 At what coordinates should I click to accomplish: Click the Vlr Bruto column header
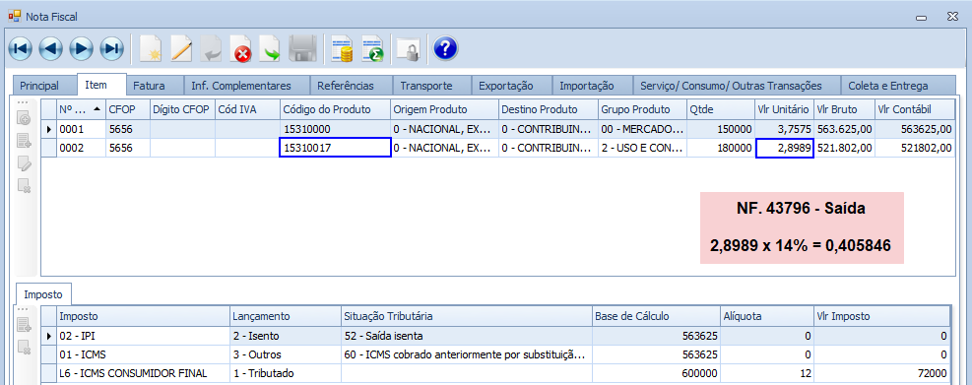[x=844, y=109]
